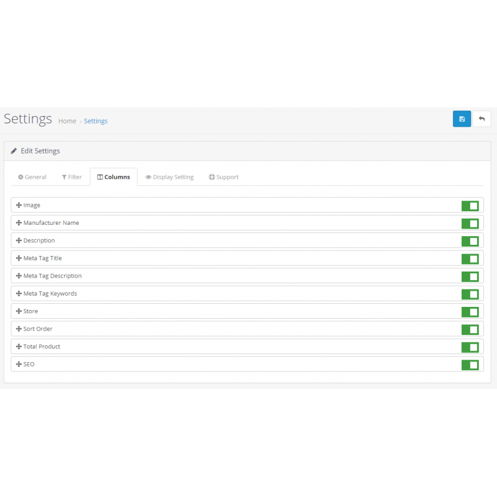The height and width of the screenshot is (497, 497).
Task: Click the Meta Tag Keywords row label
Action: (50, 293)
